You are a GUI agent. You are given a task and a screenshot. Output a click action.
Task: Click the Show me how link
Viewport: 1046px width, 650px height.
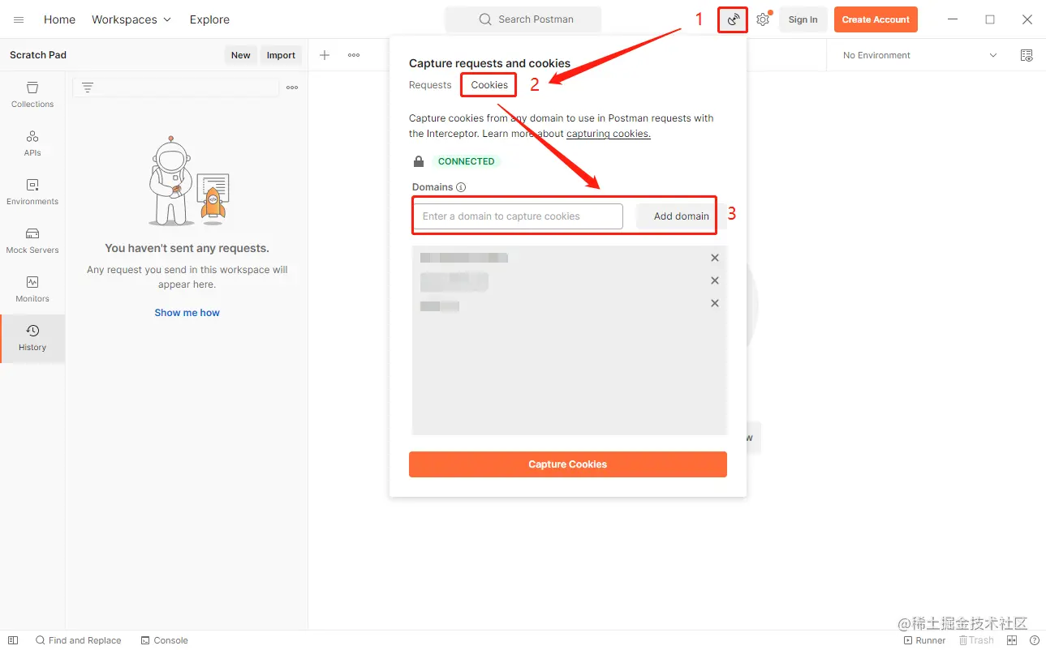point(187,313)
